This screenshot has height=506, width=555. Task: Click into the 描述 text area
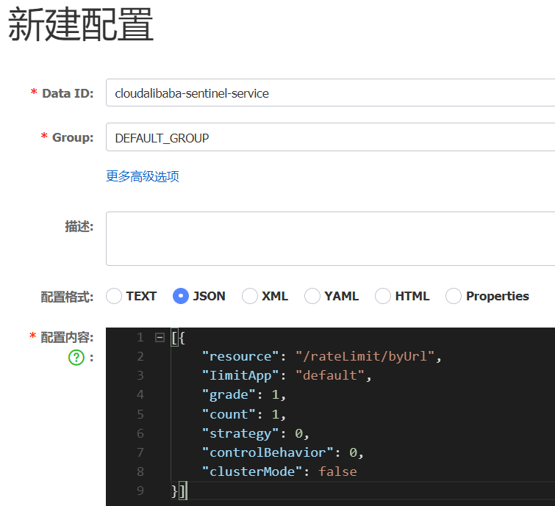[330, 239]
